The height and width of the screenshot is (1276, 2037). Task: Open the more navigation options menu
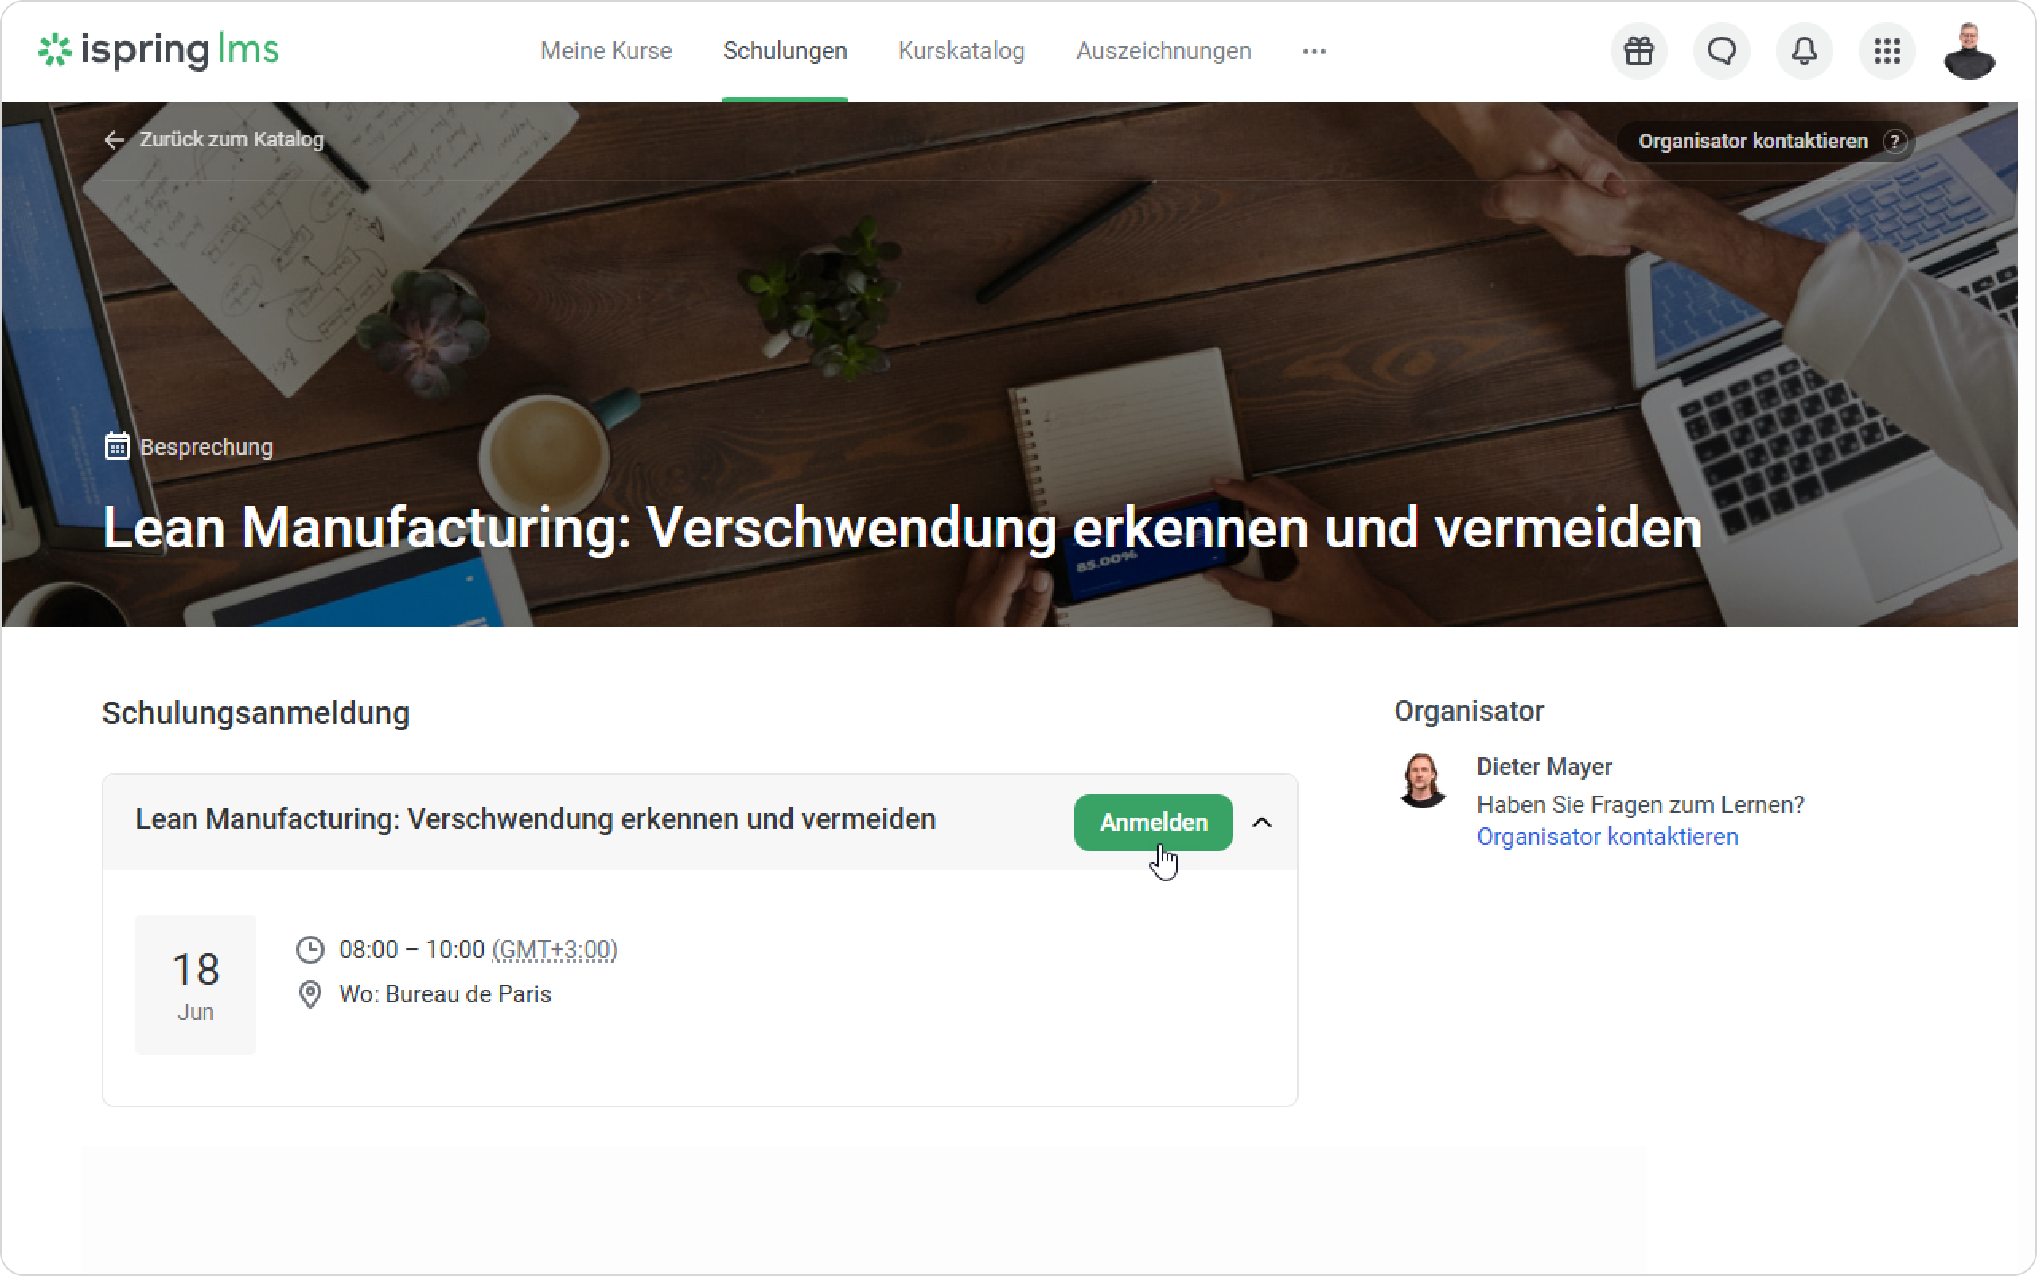point(1315,52)
